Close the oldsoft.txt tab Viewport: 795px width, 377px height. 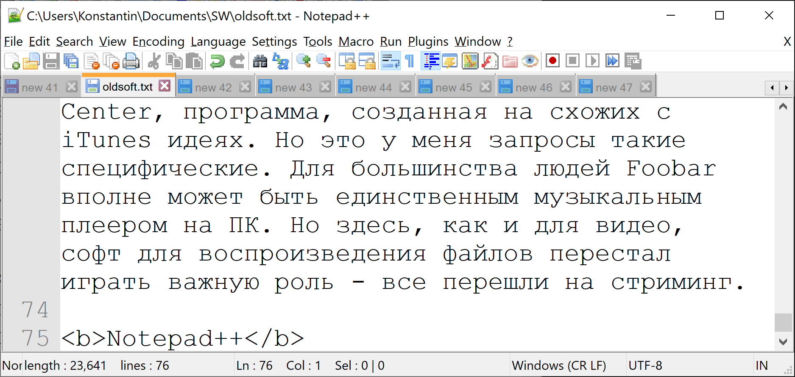[165, 86]
